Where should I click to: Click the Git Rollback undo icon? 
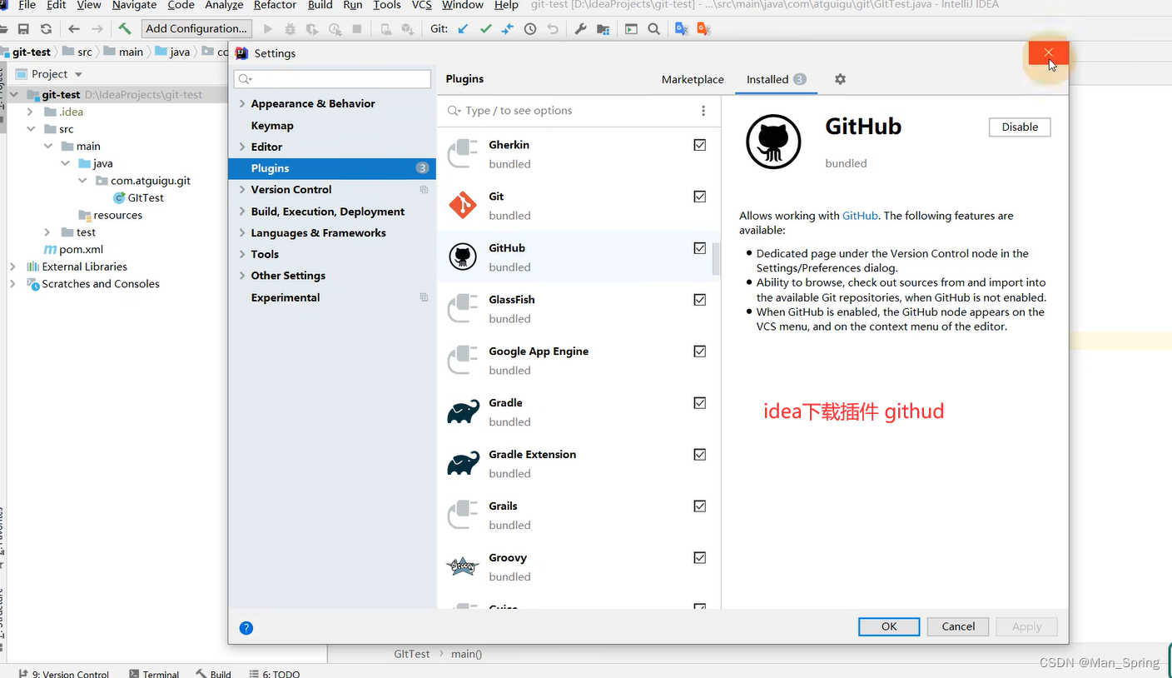553,29
